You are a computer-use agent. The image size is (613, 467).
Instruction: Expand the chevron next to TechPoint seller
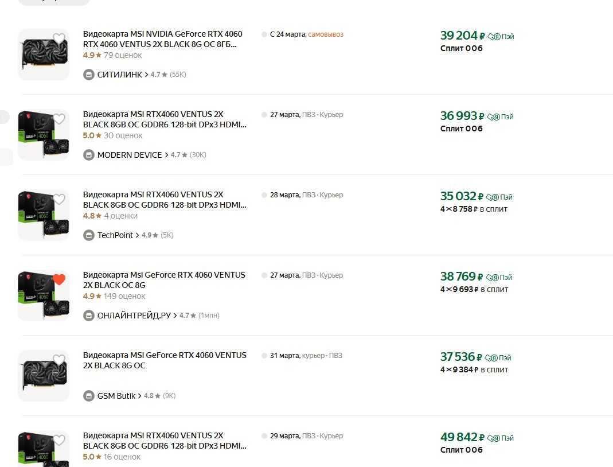[138, 235]
